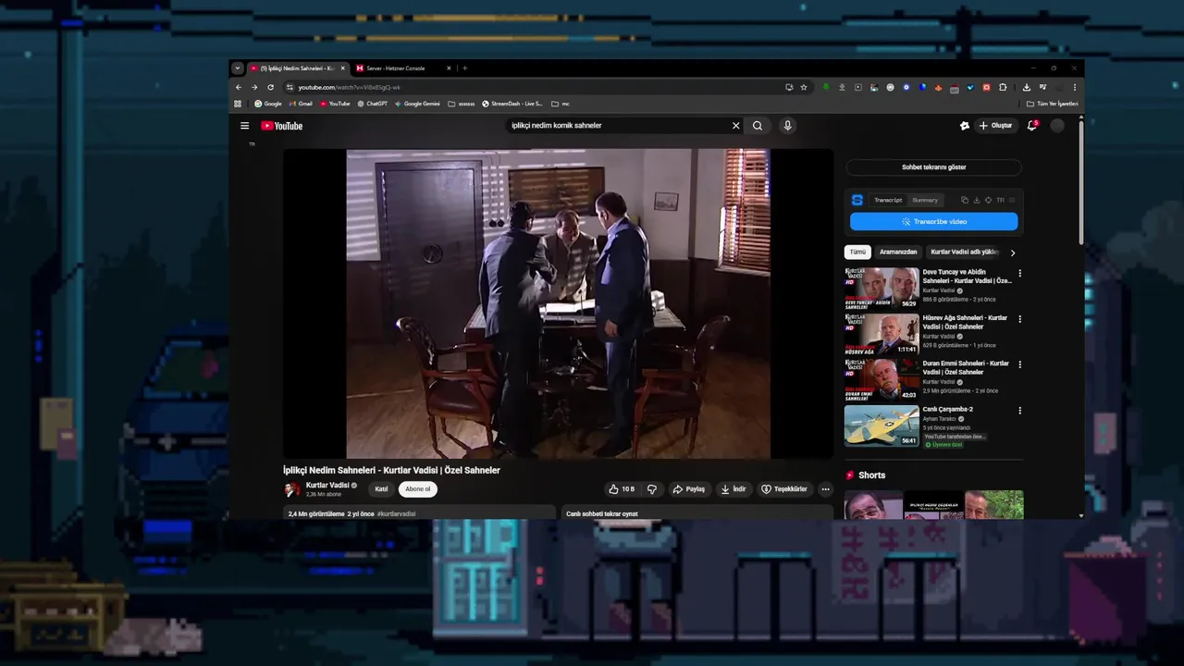Open YouTube notifications bell
Screen dimensions: 1184x666
pyautogui.click(x=1032, y=126)
